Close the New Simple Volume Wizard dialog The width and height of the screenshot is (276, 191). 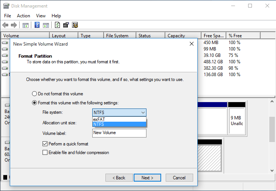click(x=192, y=44)
